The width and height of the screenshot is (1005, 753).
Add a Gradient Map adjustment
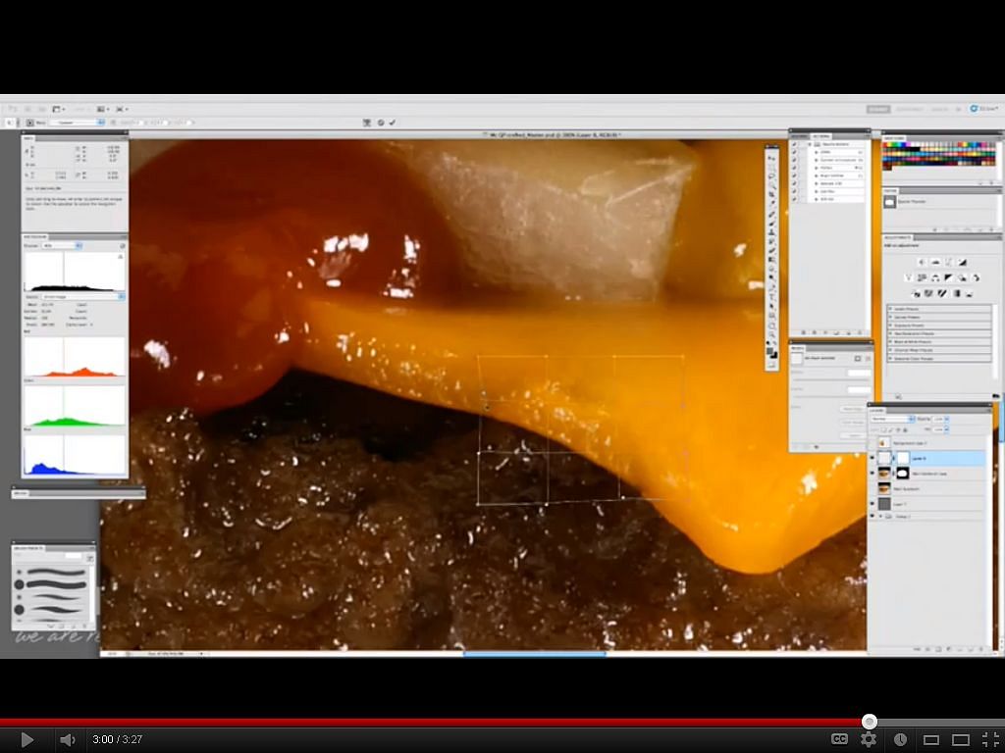[x=956, y=293]
